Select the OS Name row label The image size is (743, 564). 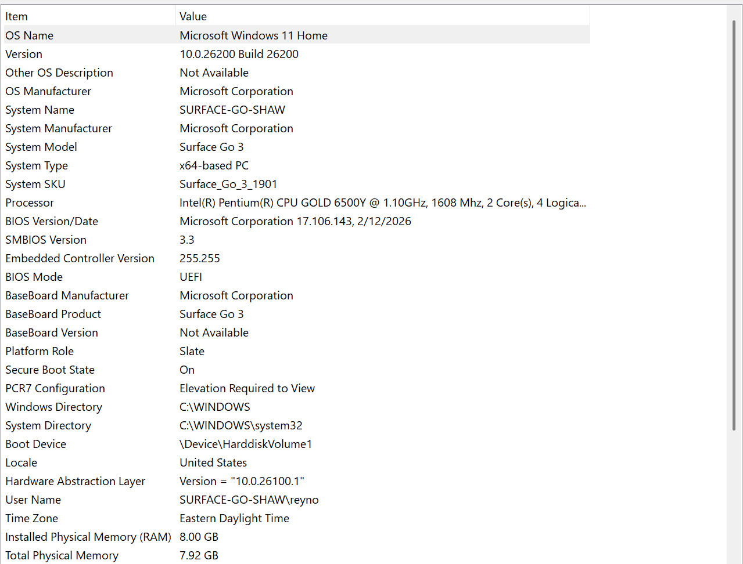tap(29, 35)
